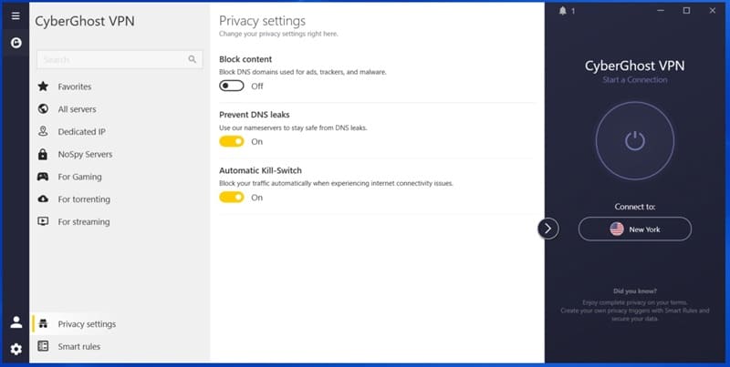
Task: Click the Privacy settings page title
Action: [x=262, y=21]
